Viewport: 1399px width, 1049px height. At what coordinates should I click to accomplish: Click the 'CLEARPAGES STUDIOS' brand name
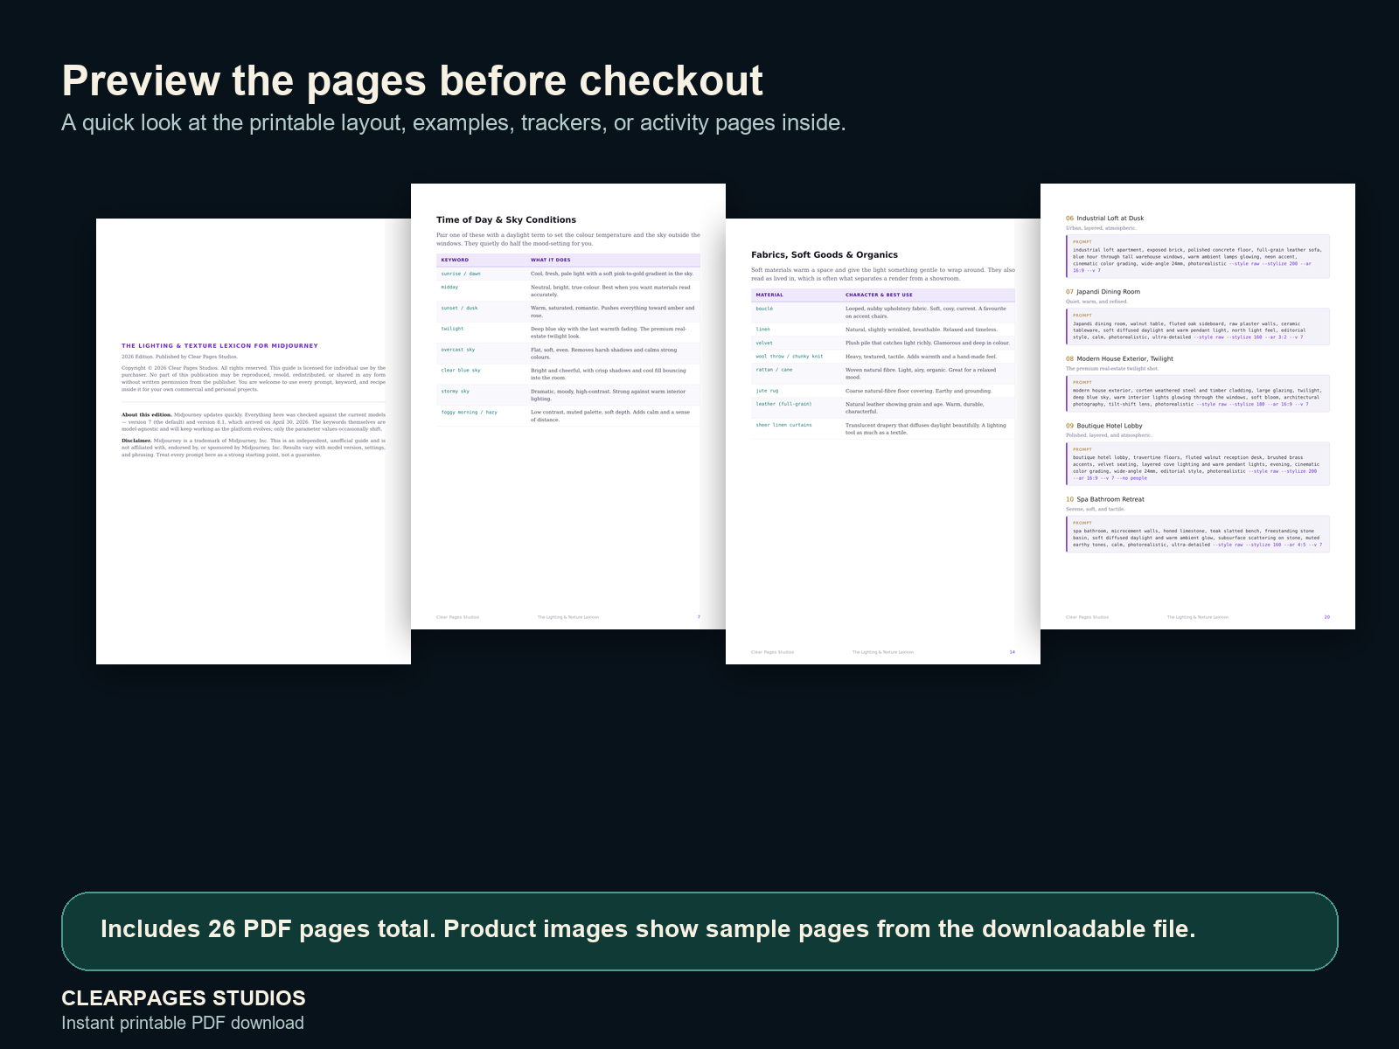pos(184,998)
